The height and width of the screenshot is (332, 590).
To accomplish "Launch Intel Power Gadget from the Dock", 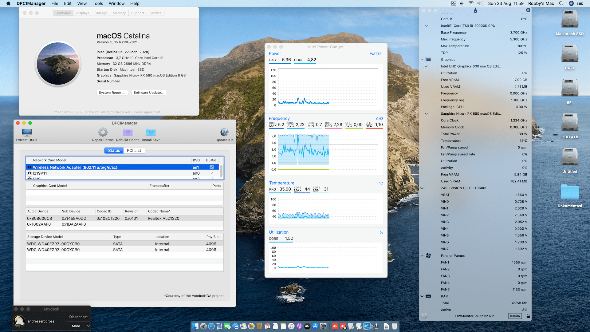I will [x=366, y=326].
